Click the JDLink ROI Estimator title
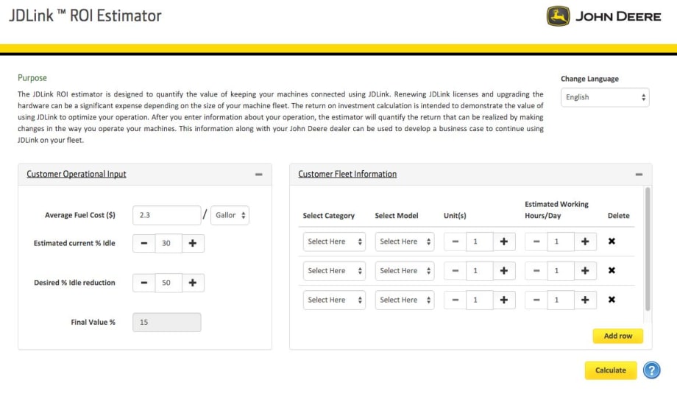Screen dimensions: 677x394 [x=85, y=16]
